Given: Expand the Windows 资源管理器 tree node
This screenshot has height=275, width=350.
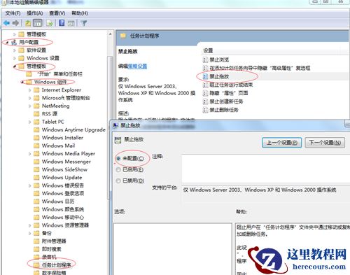Looking at the screenshot, I should (29, 225).
